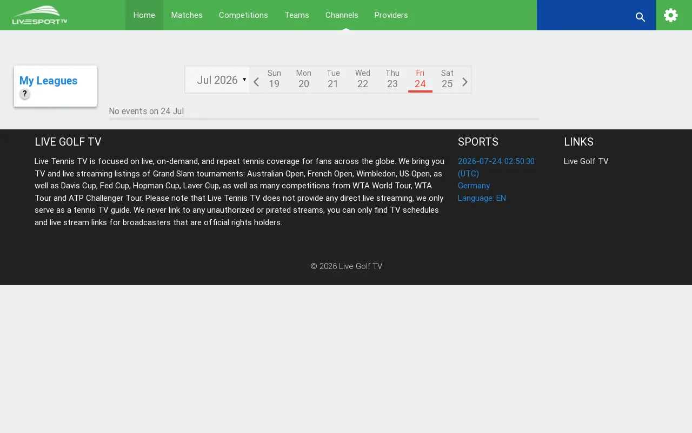Go to next week with right chevron
The width and height of the screenshot is (692, 433).
(465, 82)
